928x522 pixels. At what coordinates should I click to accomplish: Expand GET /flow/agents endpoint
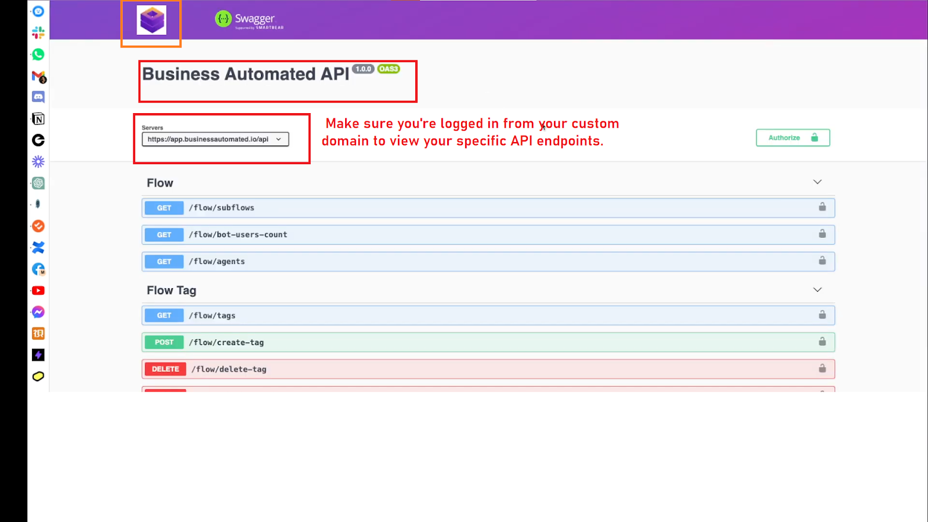tap(488, 262)
